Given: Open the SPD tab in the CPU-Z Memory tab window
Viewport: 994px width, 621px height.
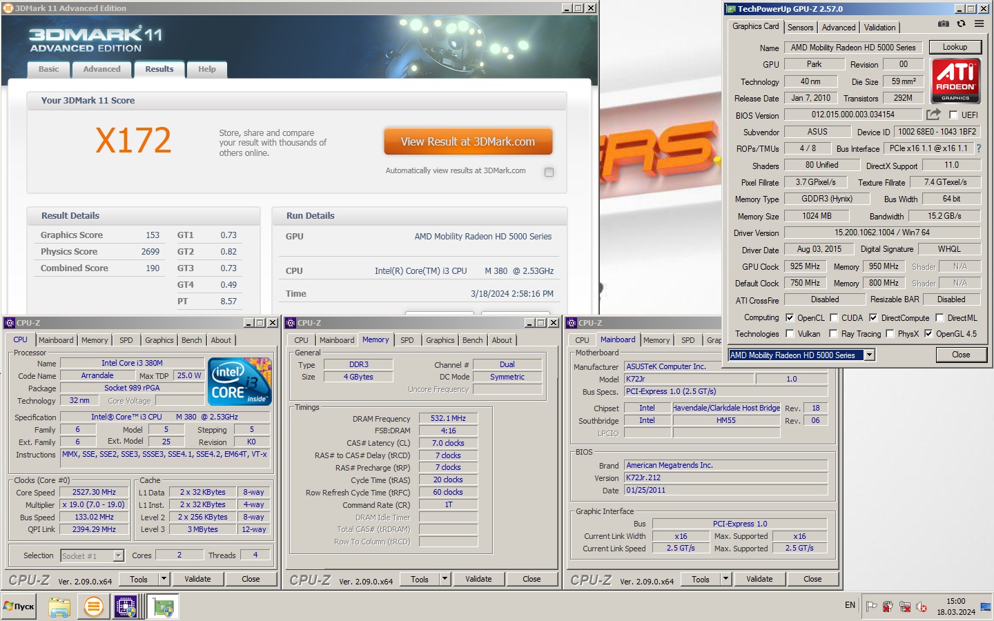Looking at the screenshot, I should pos(407,340).
